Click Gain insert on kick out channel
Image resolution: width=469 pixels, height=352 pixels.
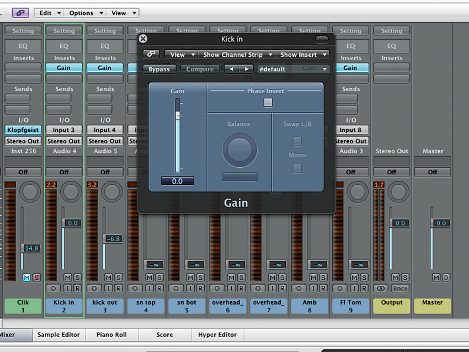tap(105, 68)
